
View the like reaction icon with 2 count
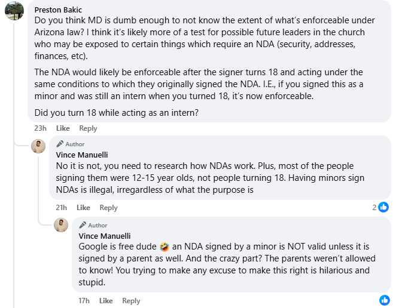point(383,207)
